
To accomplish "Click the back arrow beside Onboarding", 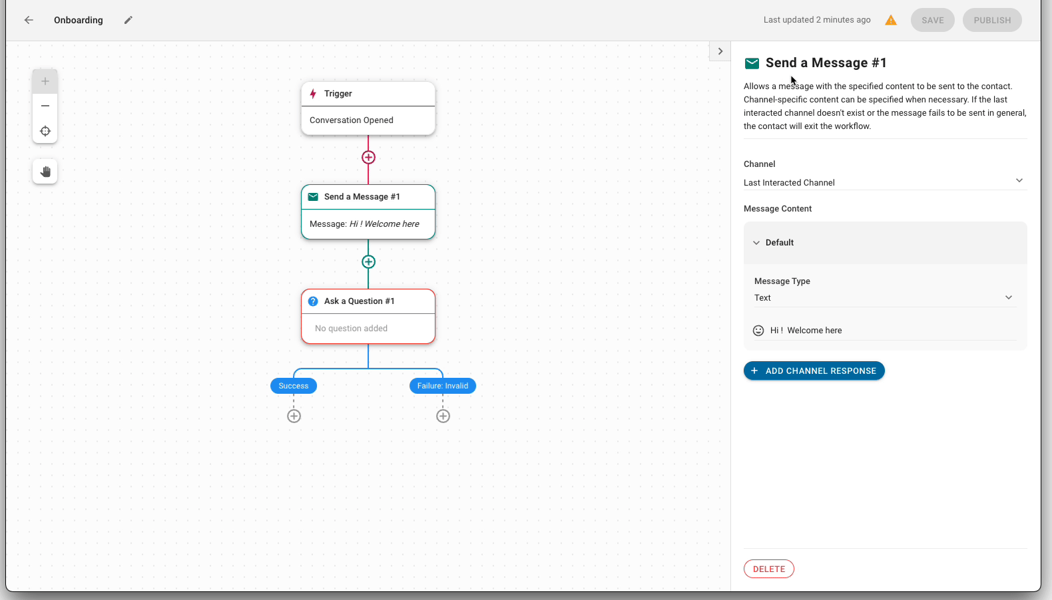I will point(29,20).
